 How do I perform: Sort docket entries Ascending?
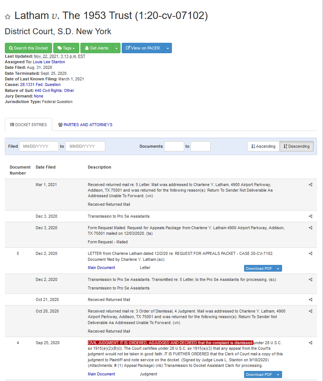(263, 146)
